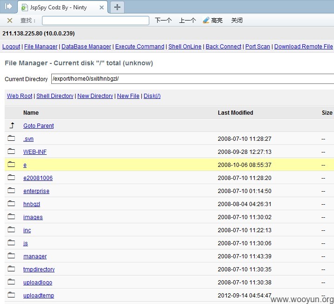Open Port Scan link
334x304 pixels.
click(257, 47)
